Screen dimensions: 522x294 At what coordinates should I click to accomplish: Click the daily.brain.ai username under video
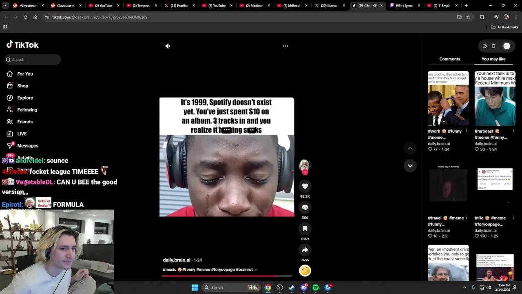[x=177, y=260]
